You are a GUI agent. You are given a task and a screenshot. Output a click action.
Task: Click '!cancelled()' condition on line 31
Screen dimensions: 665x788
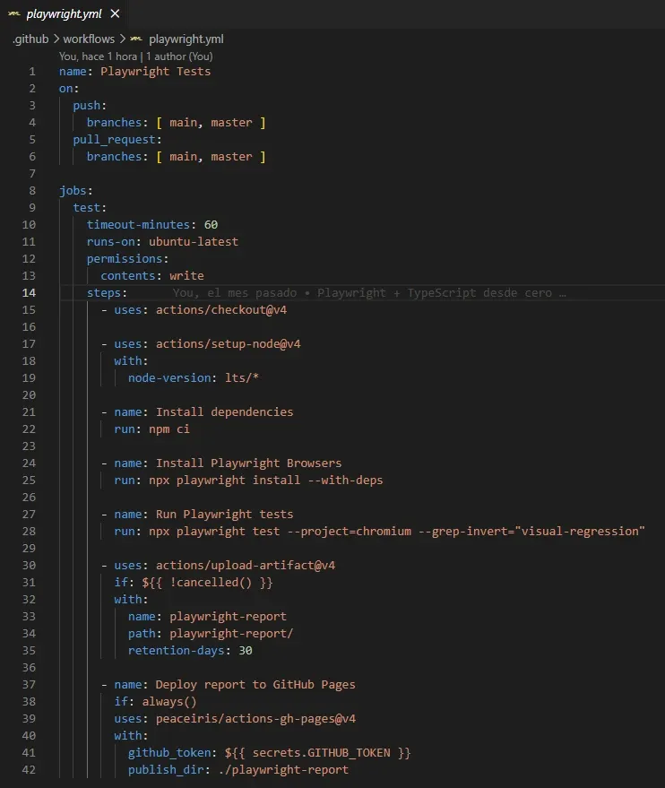pos(211,583)
